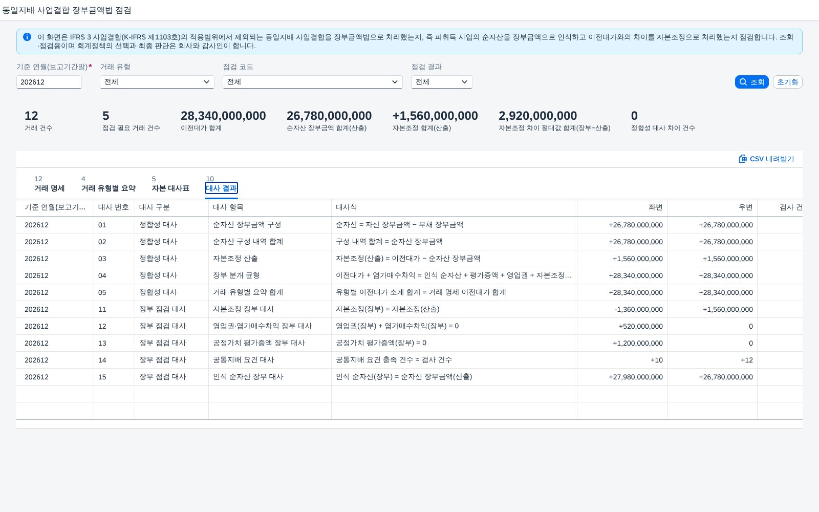Image resolution: width=819 pixels, height=512 pixels.
Task: Click the formula 공정가치 평가증액(장부) = 0
Action: click(381, 343)
